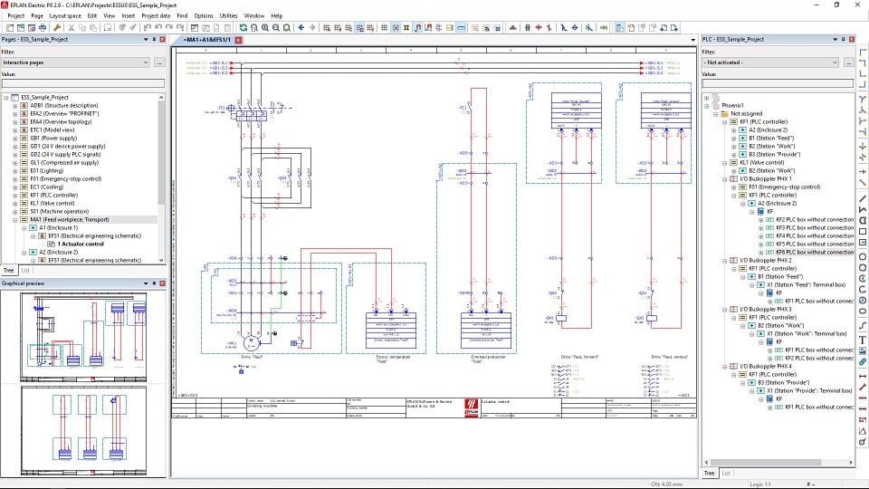Close the =MA1+A1&EFS1/1 page tab

tap(239, 40)
